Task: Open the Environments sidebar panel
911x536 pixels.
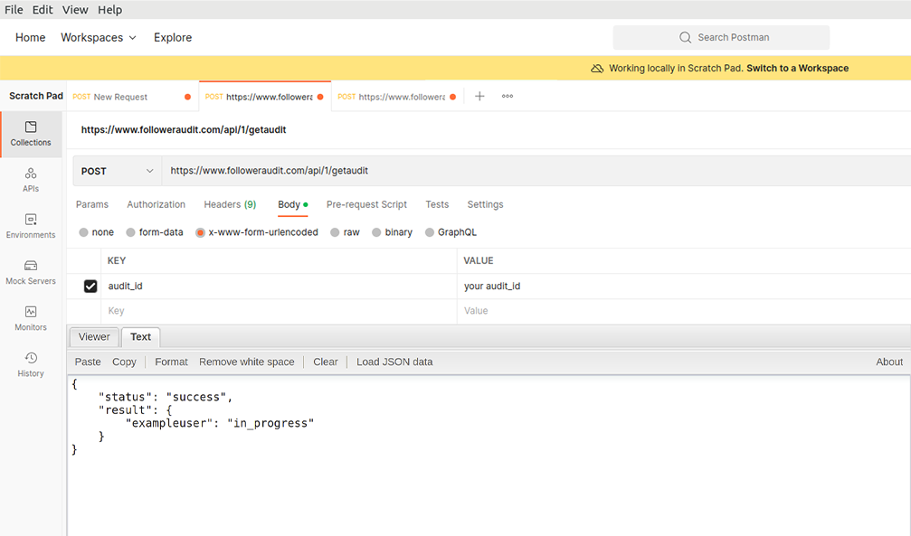Action: coord(31,226)
